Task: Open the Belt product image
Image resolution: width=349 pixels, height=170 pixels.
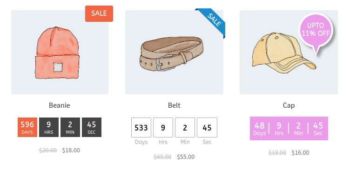Action: (174, 52)
